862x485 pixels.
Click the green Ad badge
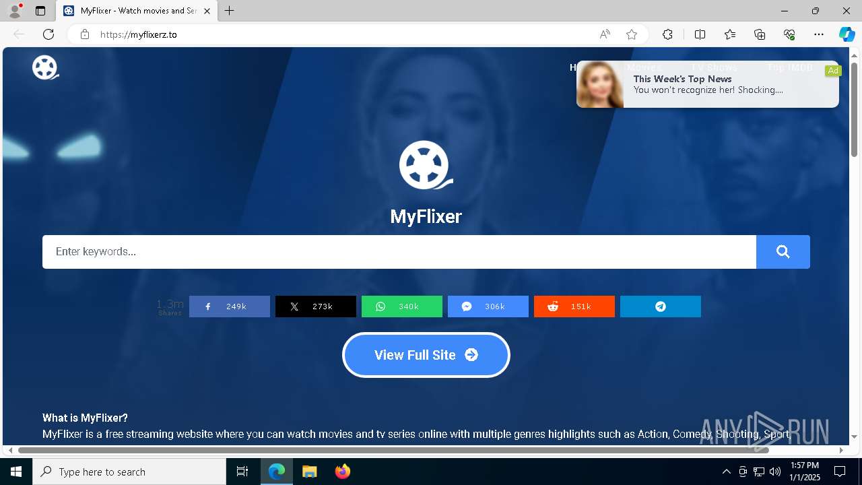(x=833, y=71)
